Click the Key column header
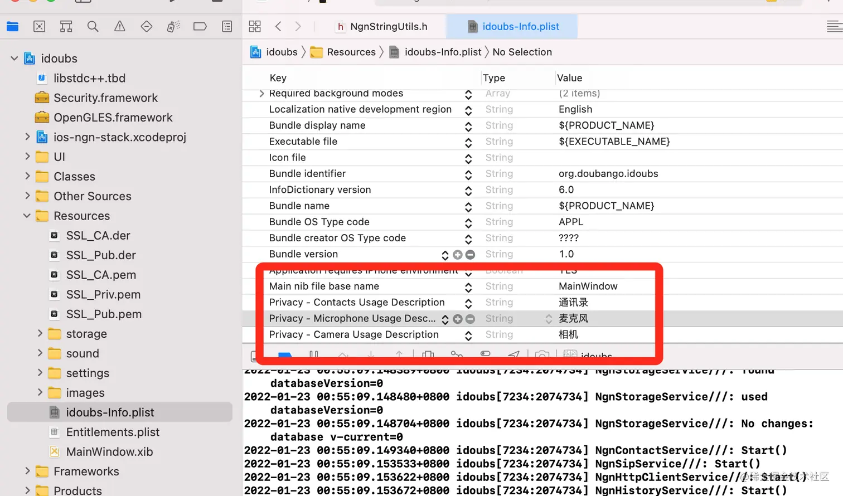Image resolution: width=843 pixels, height=496 pixels. [278, 78]
